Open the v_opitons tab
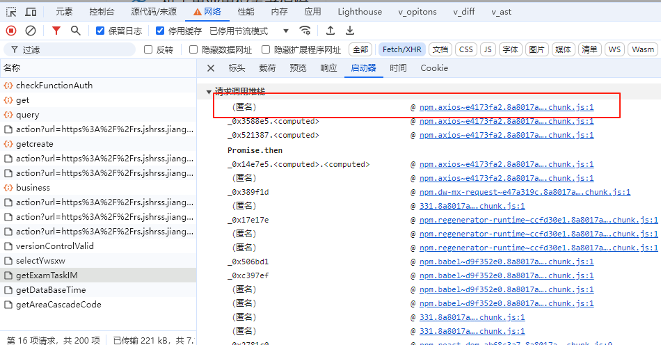 pos(417,12)
